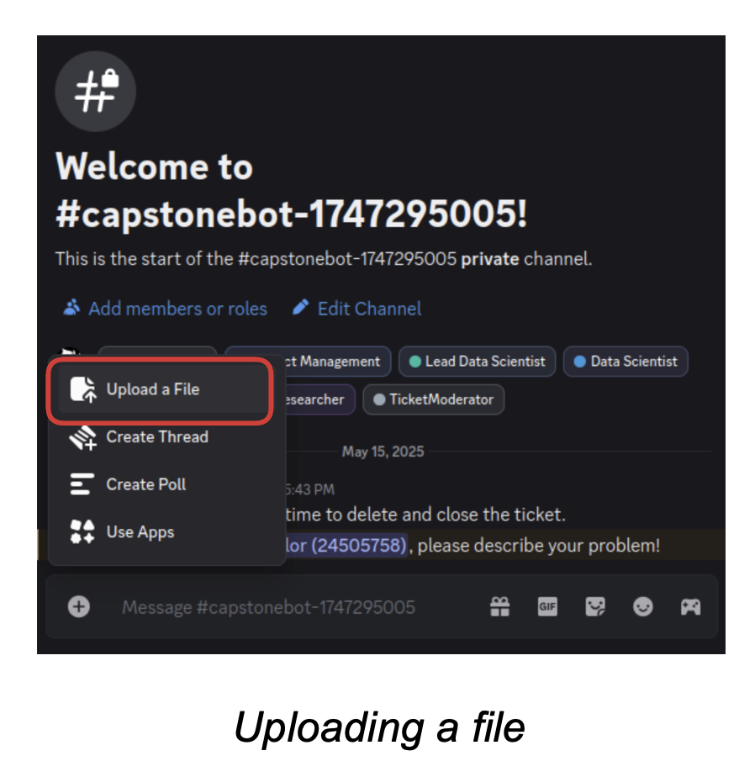Open the emoji picker smiley

(x=642, y=606)
